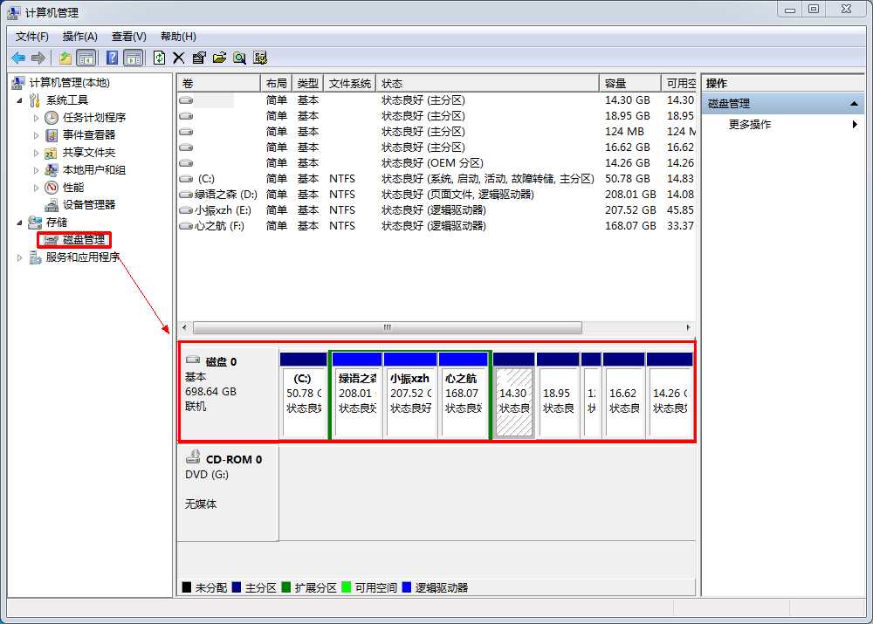Click the CD-ROM 0 drive label
This screenshot has width=873, height=624.
point(234,460)
